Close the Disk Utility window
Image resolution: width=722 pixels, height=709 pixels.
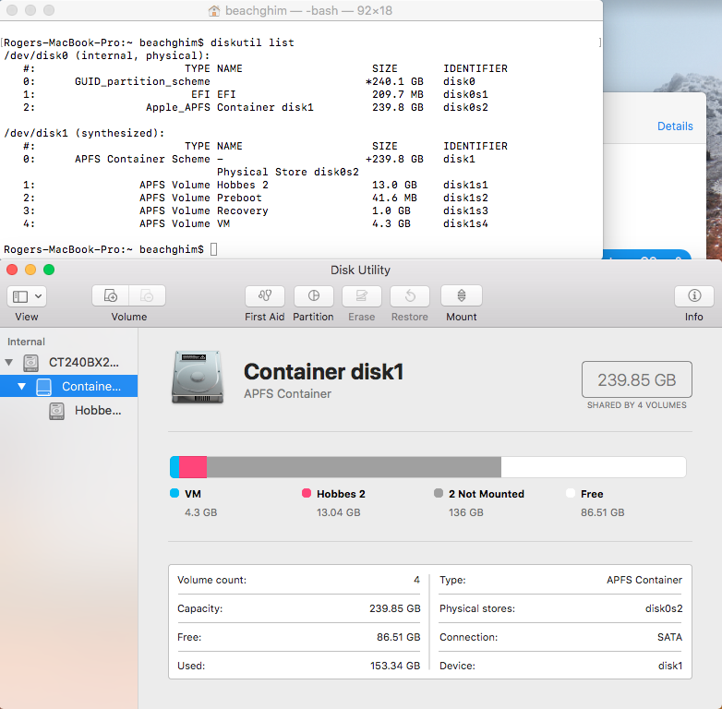pyautogui.click(x=12, y=270)
